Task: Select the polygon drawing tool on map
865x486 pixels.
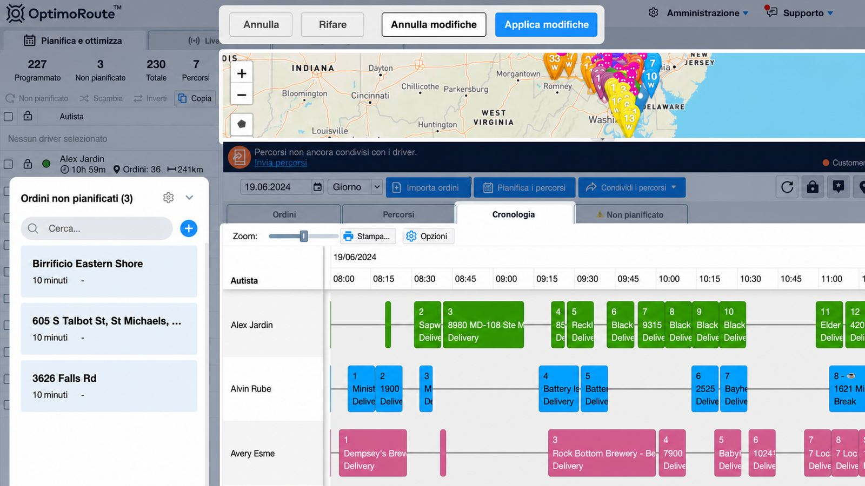Action: pyautogui.click(x=242, y=124)
